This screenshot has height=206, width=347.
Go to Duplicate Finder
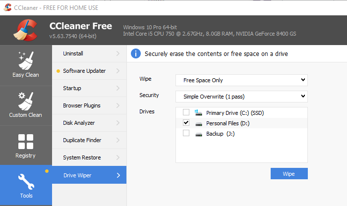click(81, 140)
